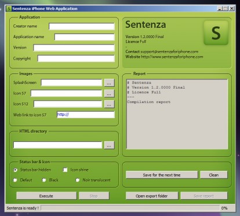The width and height of the screenshot is (240, 216).
Task: Focus the Icon 57 path field
Action: [x=66, y=93]
